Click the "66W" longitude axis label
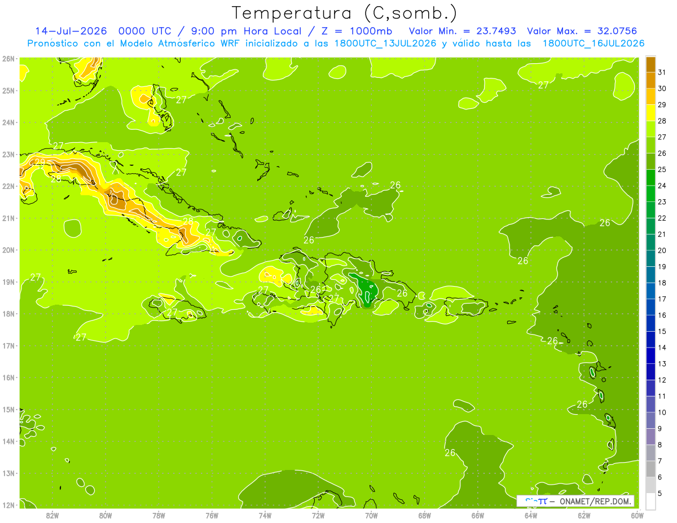The image size is (677, 523). (x=477, y=515)
